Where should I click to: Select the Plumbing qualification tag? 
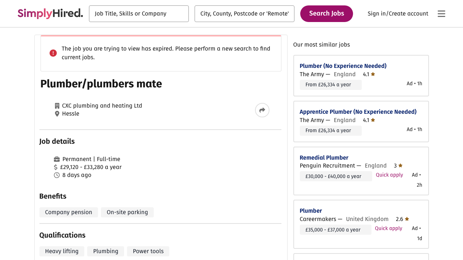[x=105, y=251]
